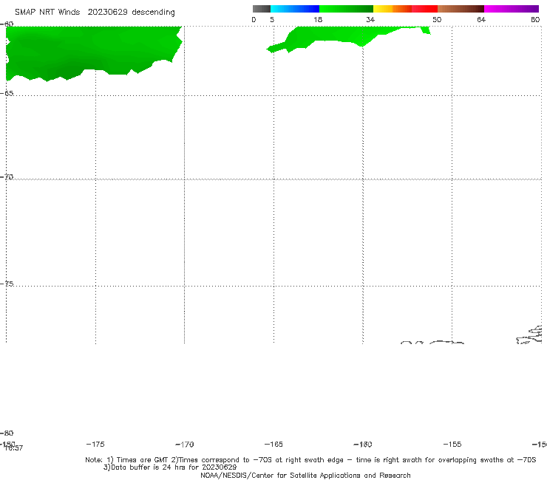Image resolution: width=547 pixels, height=480 pixels.
Task: Click the longitude label '-175'
Action: pos(95,445)
